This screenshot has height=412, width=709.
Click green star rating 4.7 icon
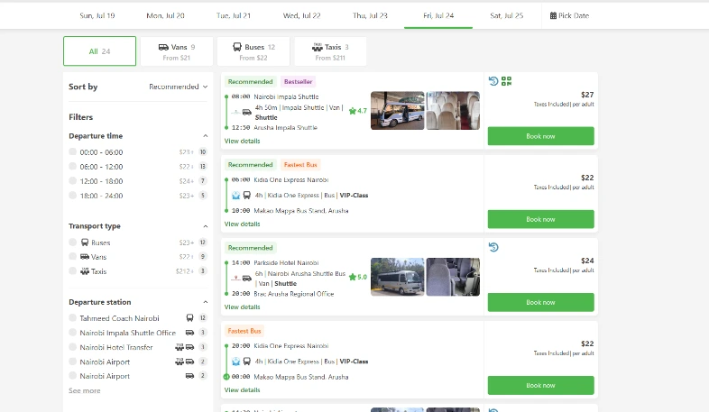coord(353,111)
